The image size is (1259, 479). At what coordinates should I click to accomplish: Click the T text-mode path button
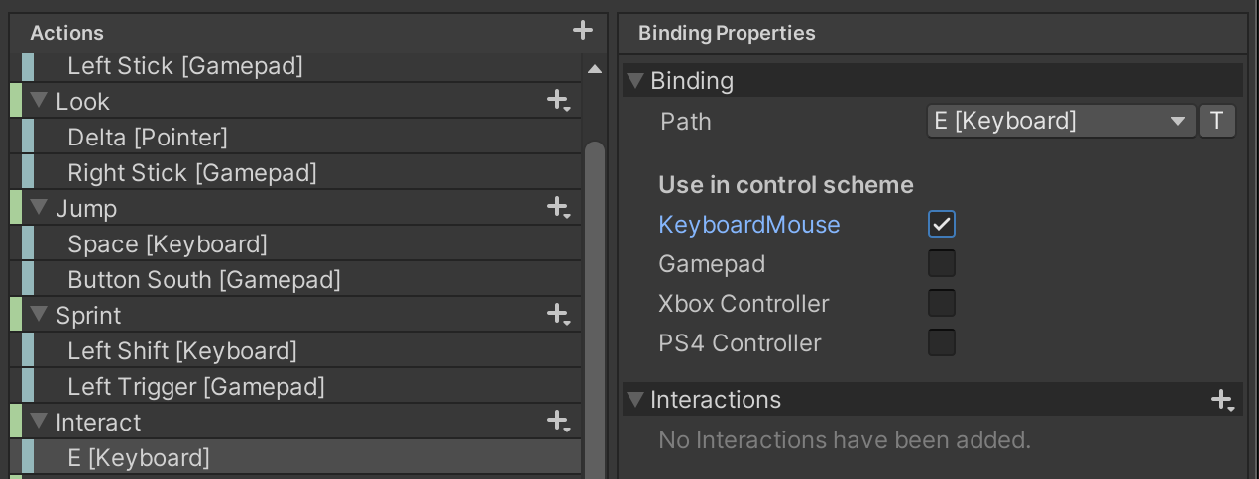click(x=1216, y=122)
